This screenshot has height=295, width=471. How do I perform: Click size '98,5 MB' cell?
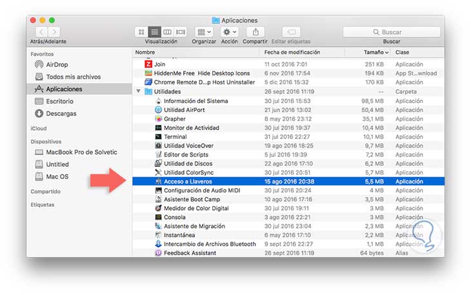pos(372,101)
